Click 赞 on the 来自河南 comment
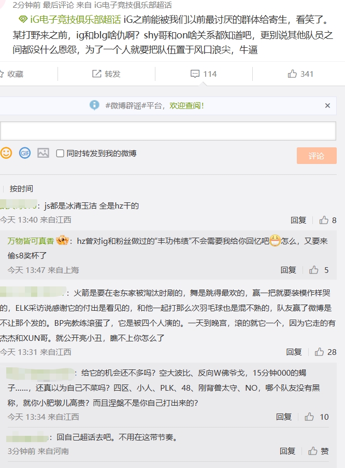The height and width of the screenshot is (468, 345). pos(319,451)
